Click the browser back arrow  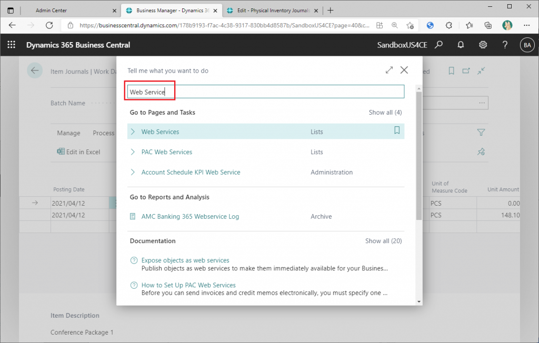point(13,25)
